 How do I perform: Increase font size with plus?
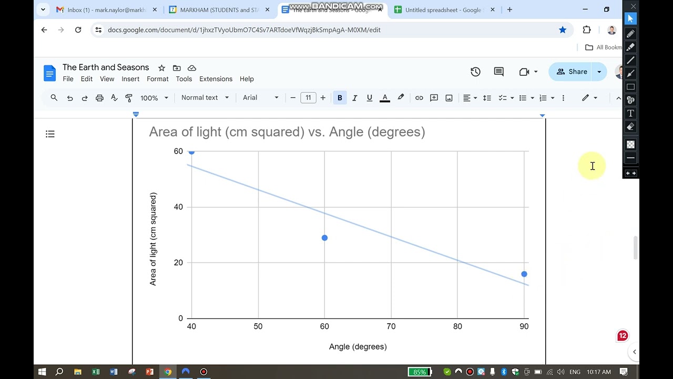[x=323, y=97]
